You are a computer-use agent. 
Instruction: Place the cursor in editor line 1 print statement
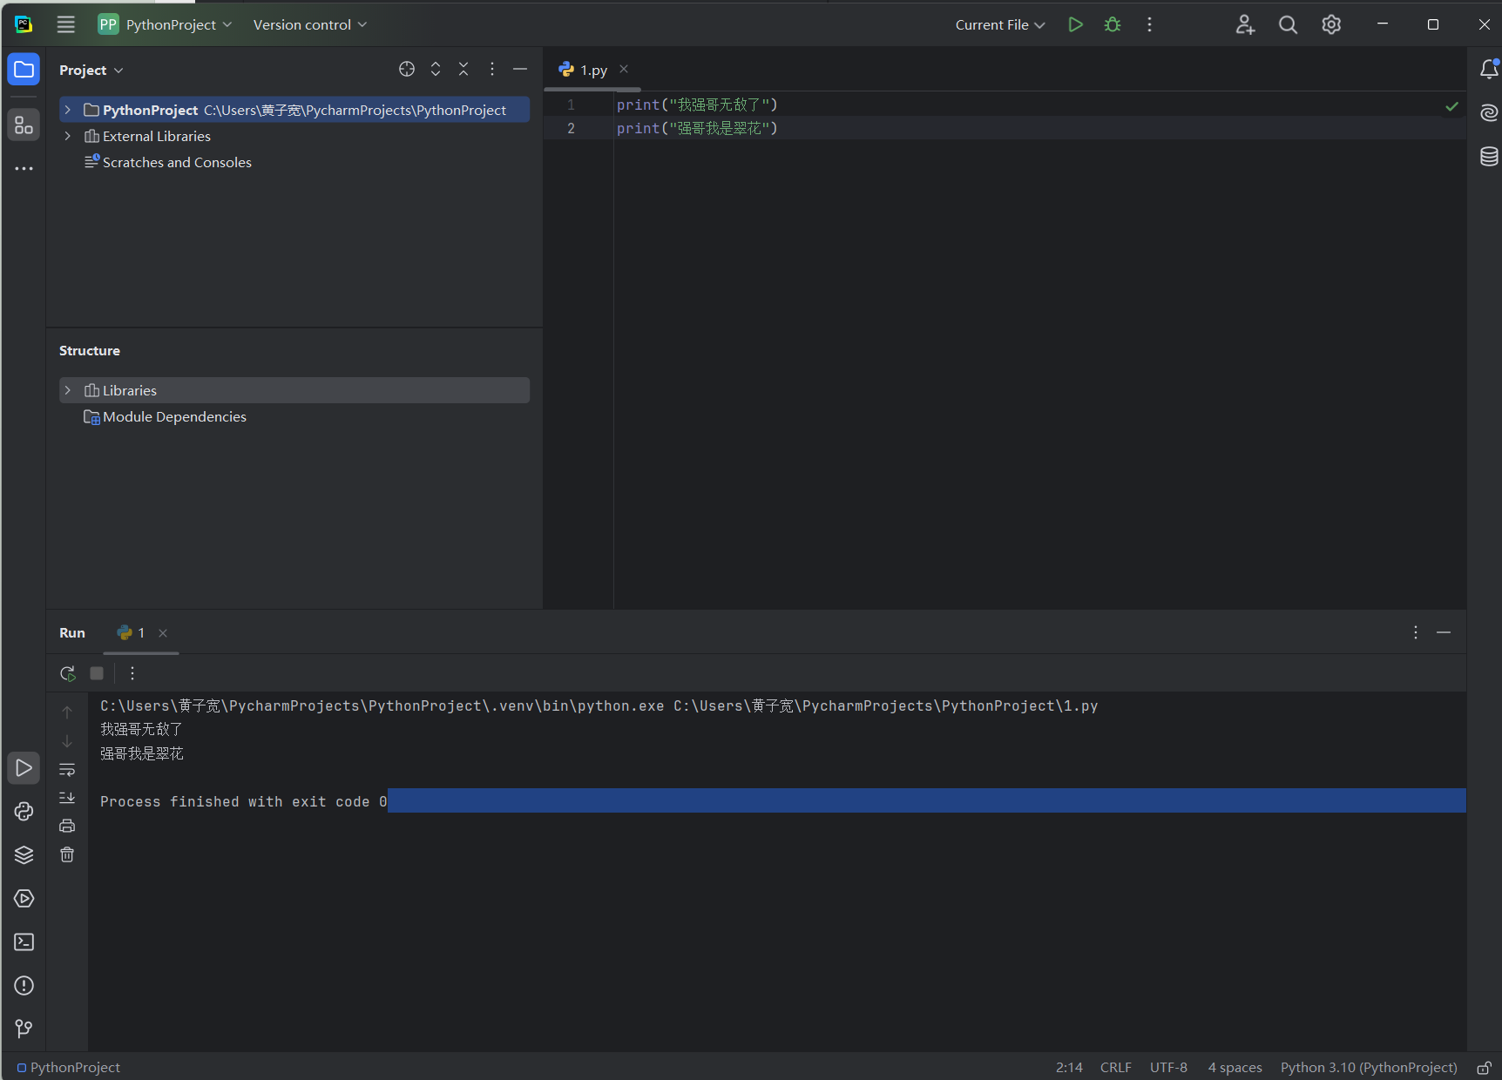pos(697,105)
